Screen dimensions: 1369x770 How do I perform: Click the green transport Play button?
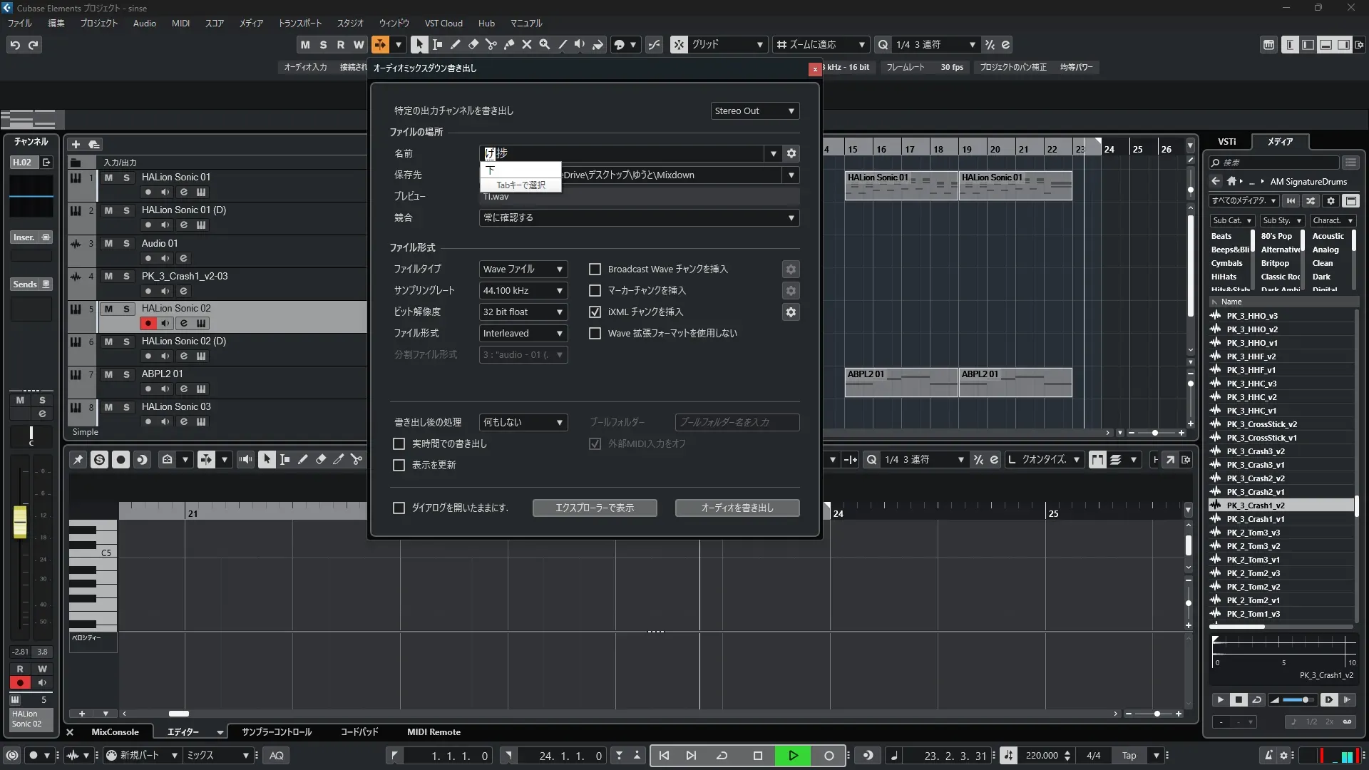793,756
